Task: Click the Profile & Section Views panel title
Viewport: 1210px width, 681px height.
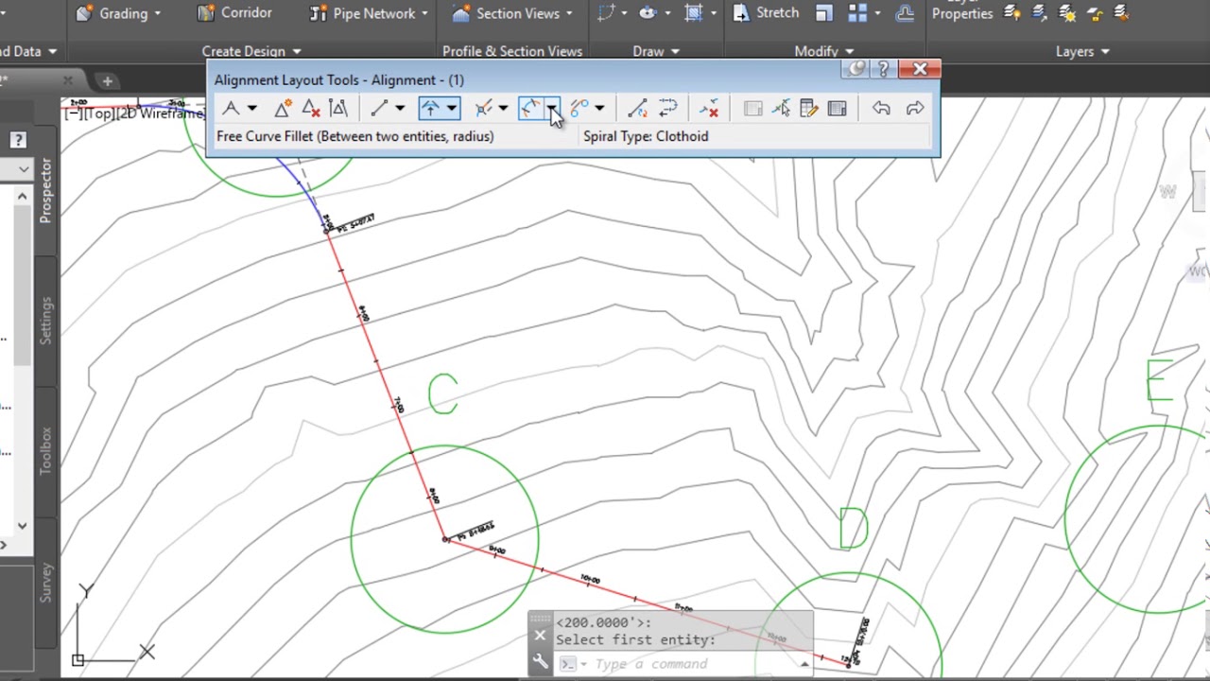Action: 512,51
